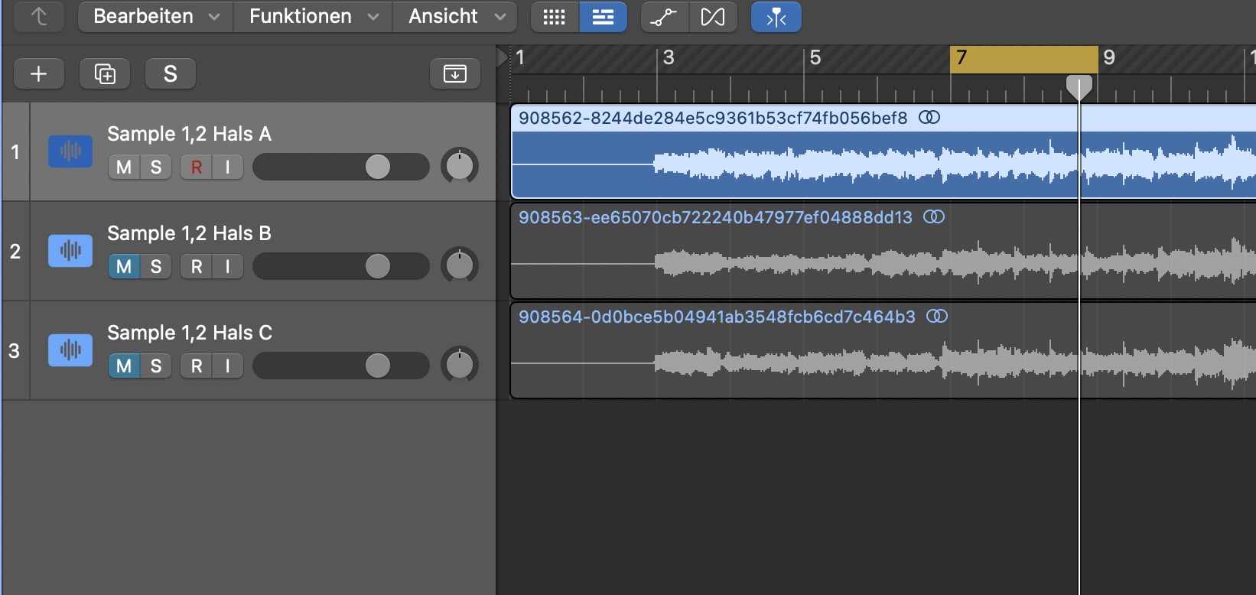Open the Ansicht dropdown menu
Screen dimensions: 1256x595
457,17
